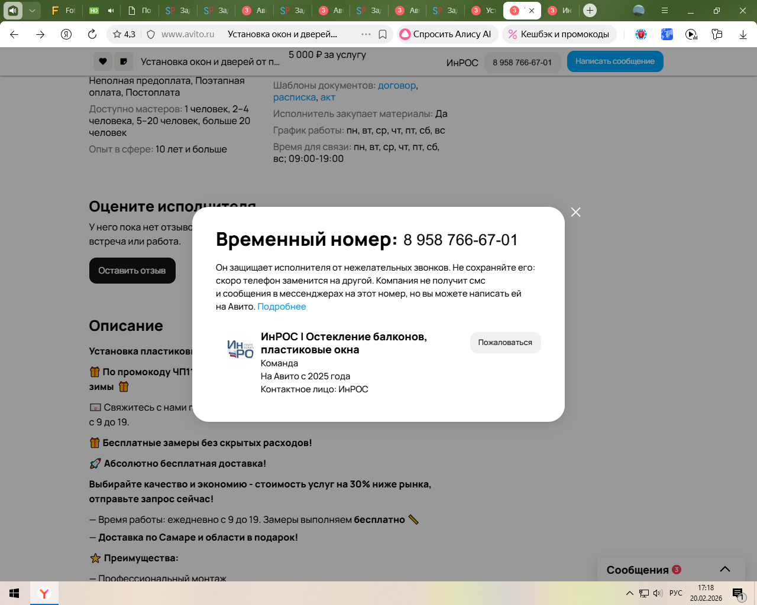The width and height of the screenshot is (757, 605).
Task: Switch to the По document tab
Action: (140, 11)
